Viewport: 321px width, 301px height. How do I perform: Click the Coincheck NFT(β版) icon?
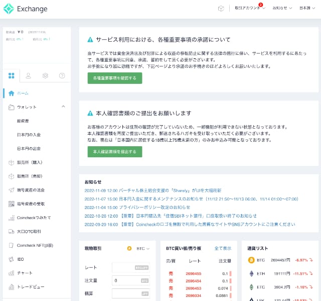pyautogui.click(x=11, y=245)
